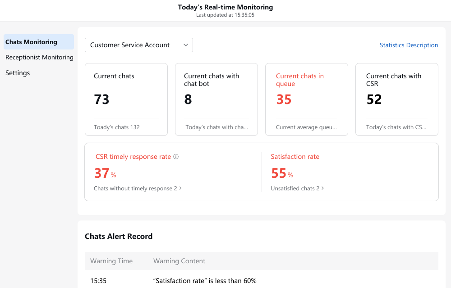451x288 pixels.
Task: Click the CSR timely response rate 37% value
Action: [105, 173]
